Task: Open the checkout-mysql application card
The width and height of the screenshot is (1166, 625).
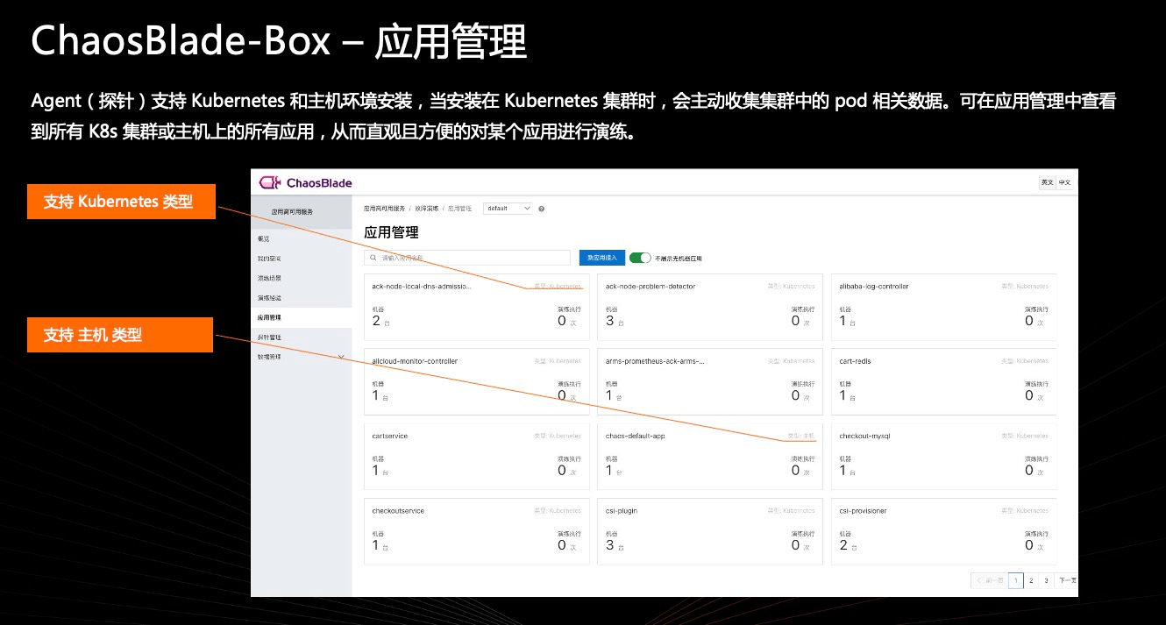Action: click(x=943, y=456)
